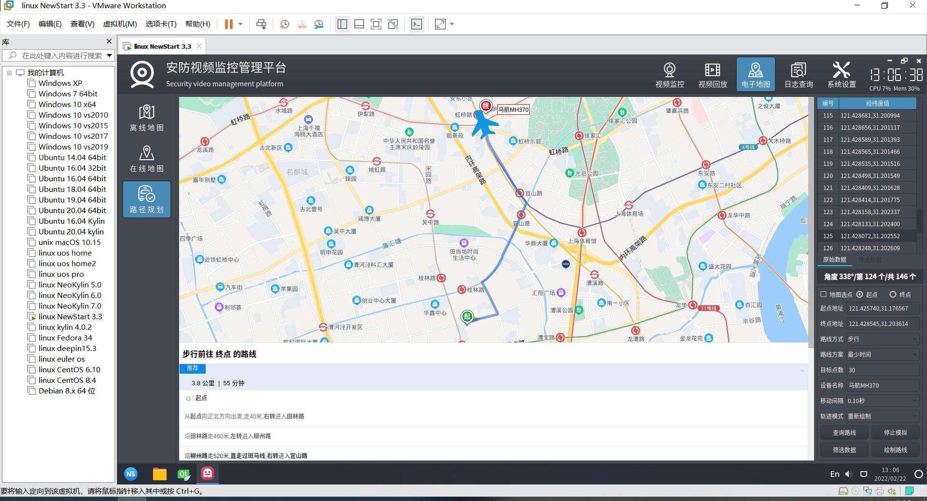Open the 虚拟机(M) menu
Image resolution: width=927 pixels, height=501 pixels.
(120, 24)
